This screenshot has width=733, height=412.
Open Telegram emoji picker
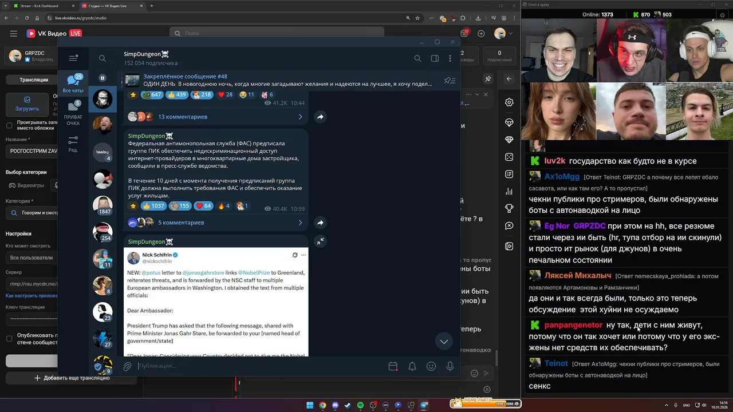[431, 366]
